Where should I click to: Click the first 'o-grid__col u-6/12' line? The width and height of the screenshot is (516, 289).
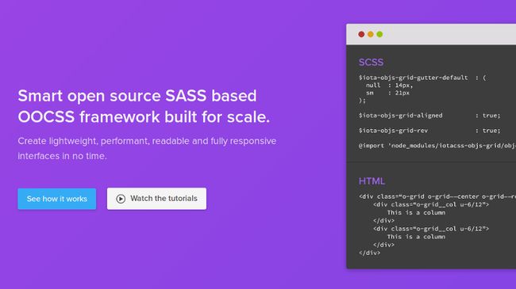click(431, 204)
